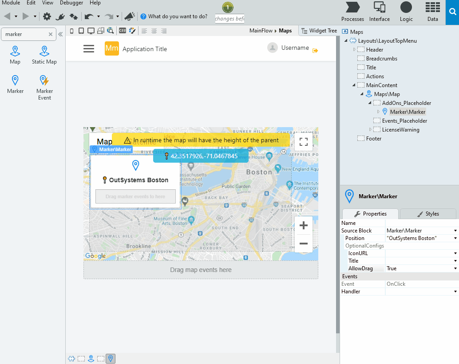Switch preview to tablet device

pos(81,31)
